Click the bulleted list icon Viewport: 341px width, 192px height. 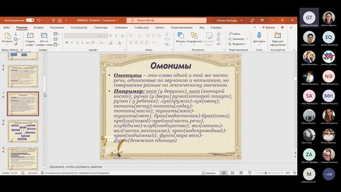coord(131,36)
